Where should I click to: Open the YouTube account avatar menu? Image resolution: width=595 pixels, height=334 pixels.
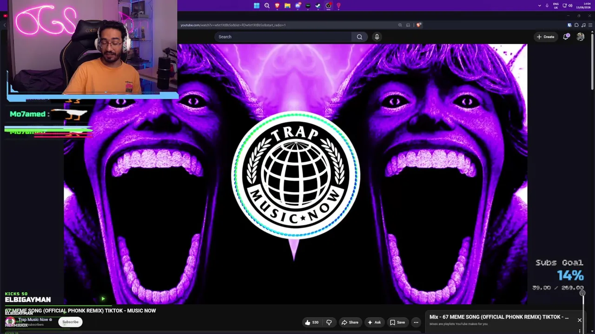point(580,37)
